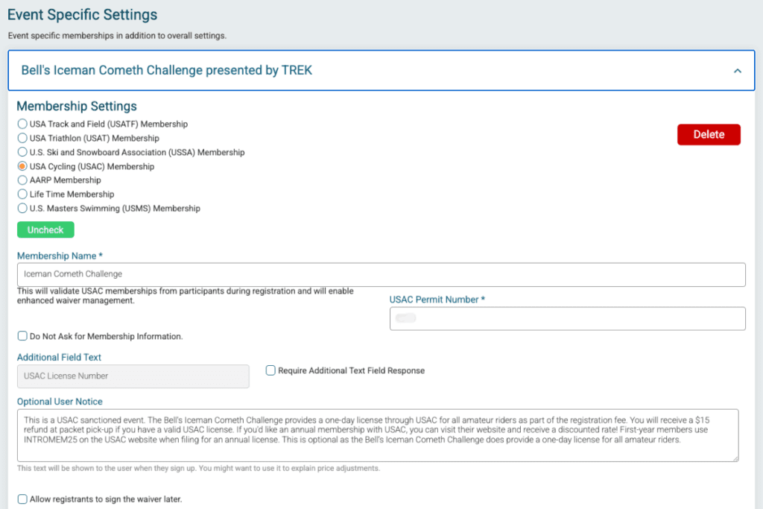The width and height of the screenshot is (763, 509).
Task: Click the Additional Field Text input box
Action: [x=133, y=376]
